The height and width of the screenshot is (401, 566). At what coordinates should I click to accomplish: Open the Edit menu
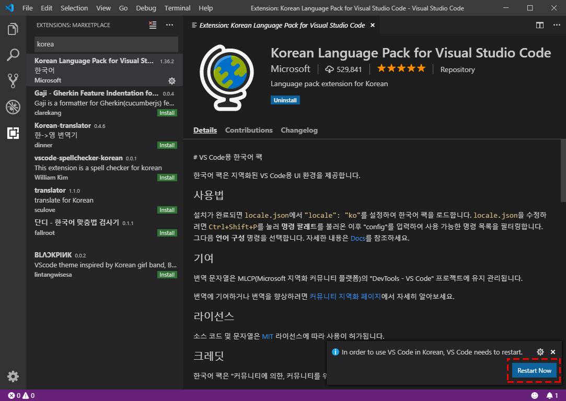pyautogui.click(x=47, y=8)
